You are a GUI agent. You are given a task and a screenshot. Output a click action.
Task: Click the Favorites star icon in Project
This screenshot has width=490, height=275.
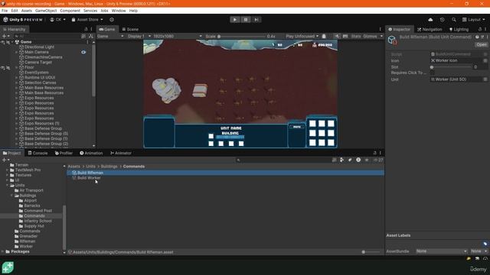pyautogui.click(x=367, y=160)
